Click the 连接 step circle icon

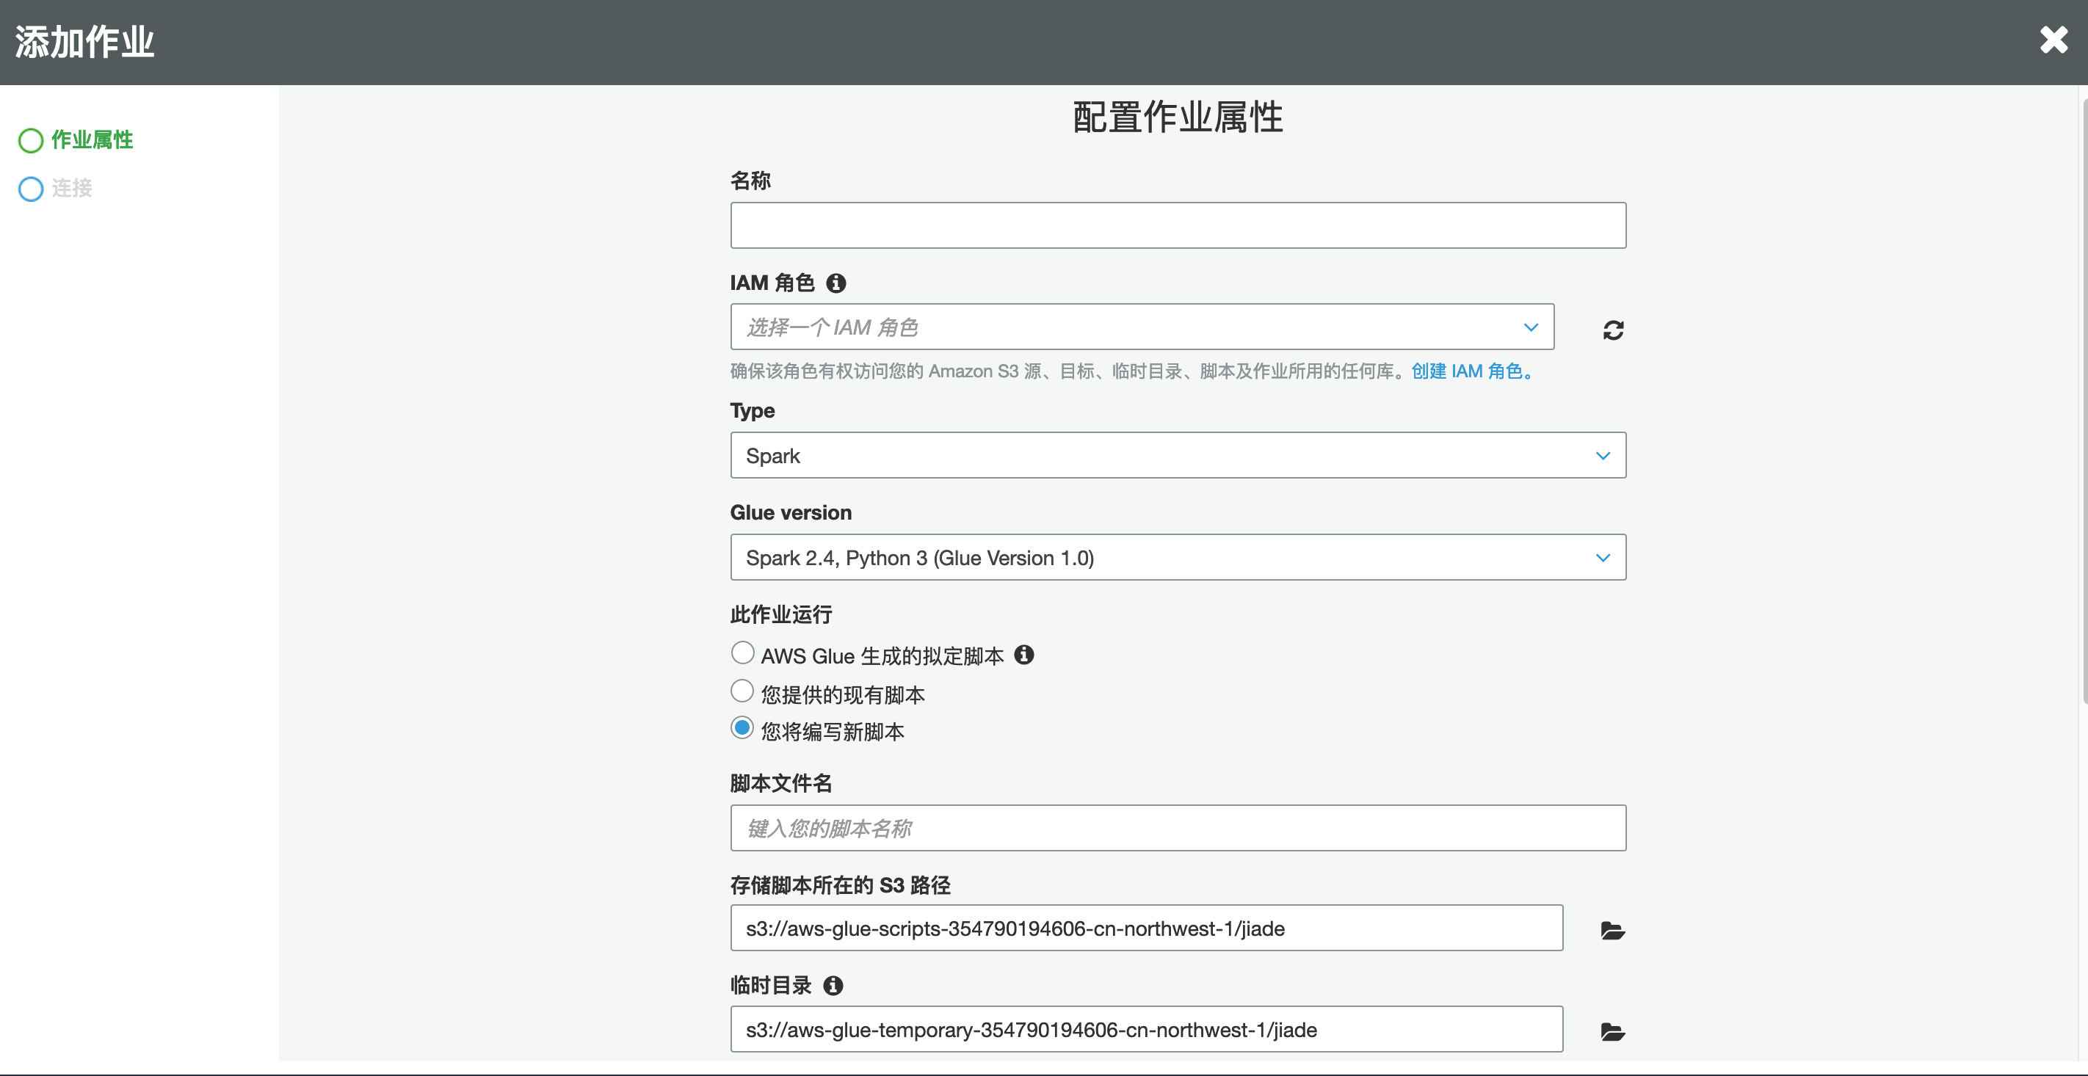31,189
